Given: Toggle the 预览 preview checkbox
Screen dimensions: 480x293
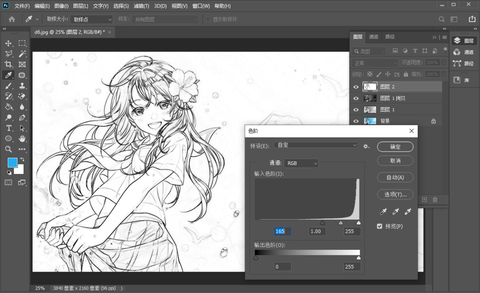Looking at the screenshot, I should tap(380, 226).
